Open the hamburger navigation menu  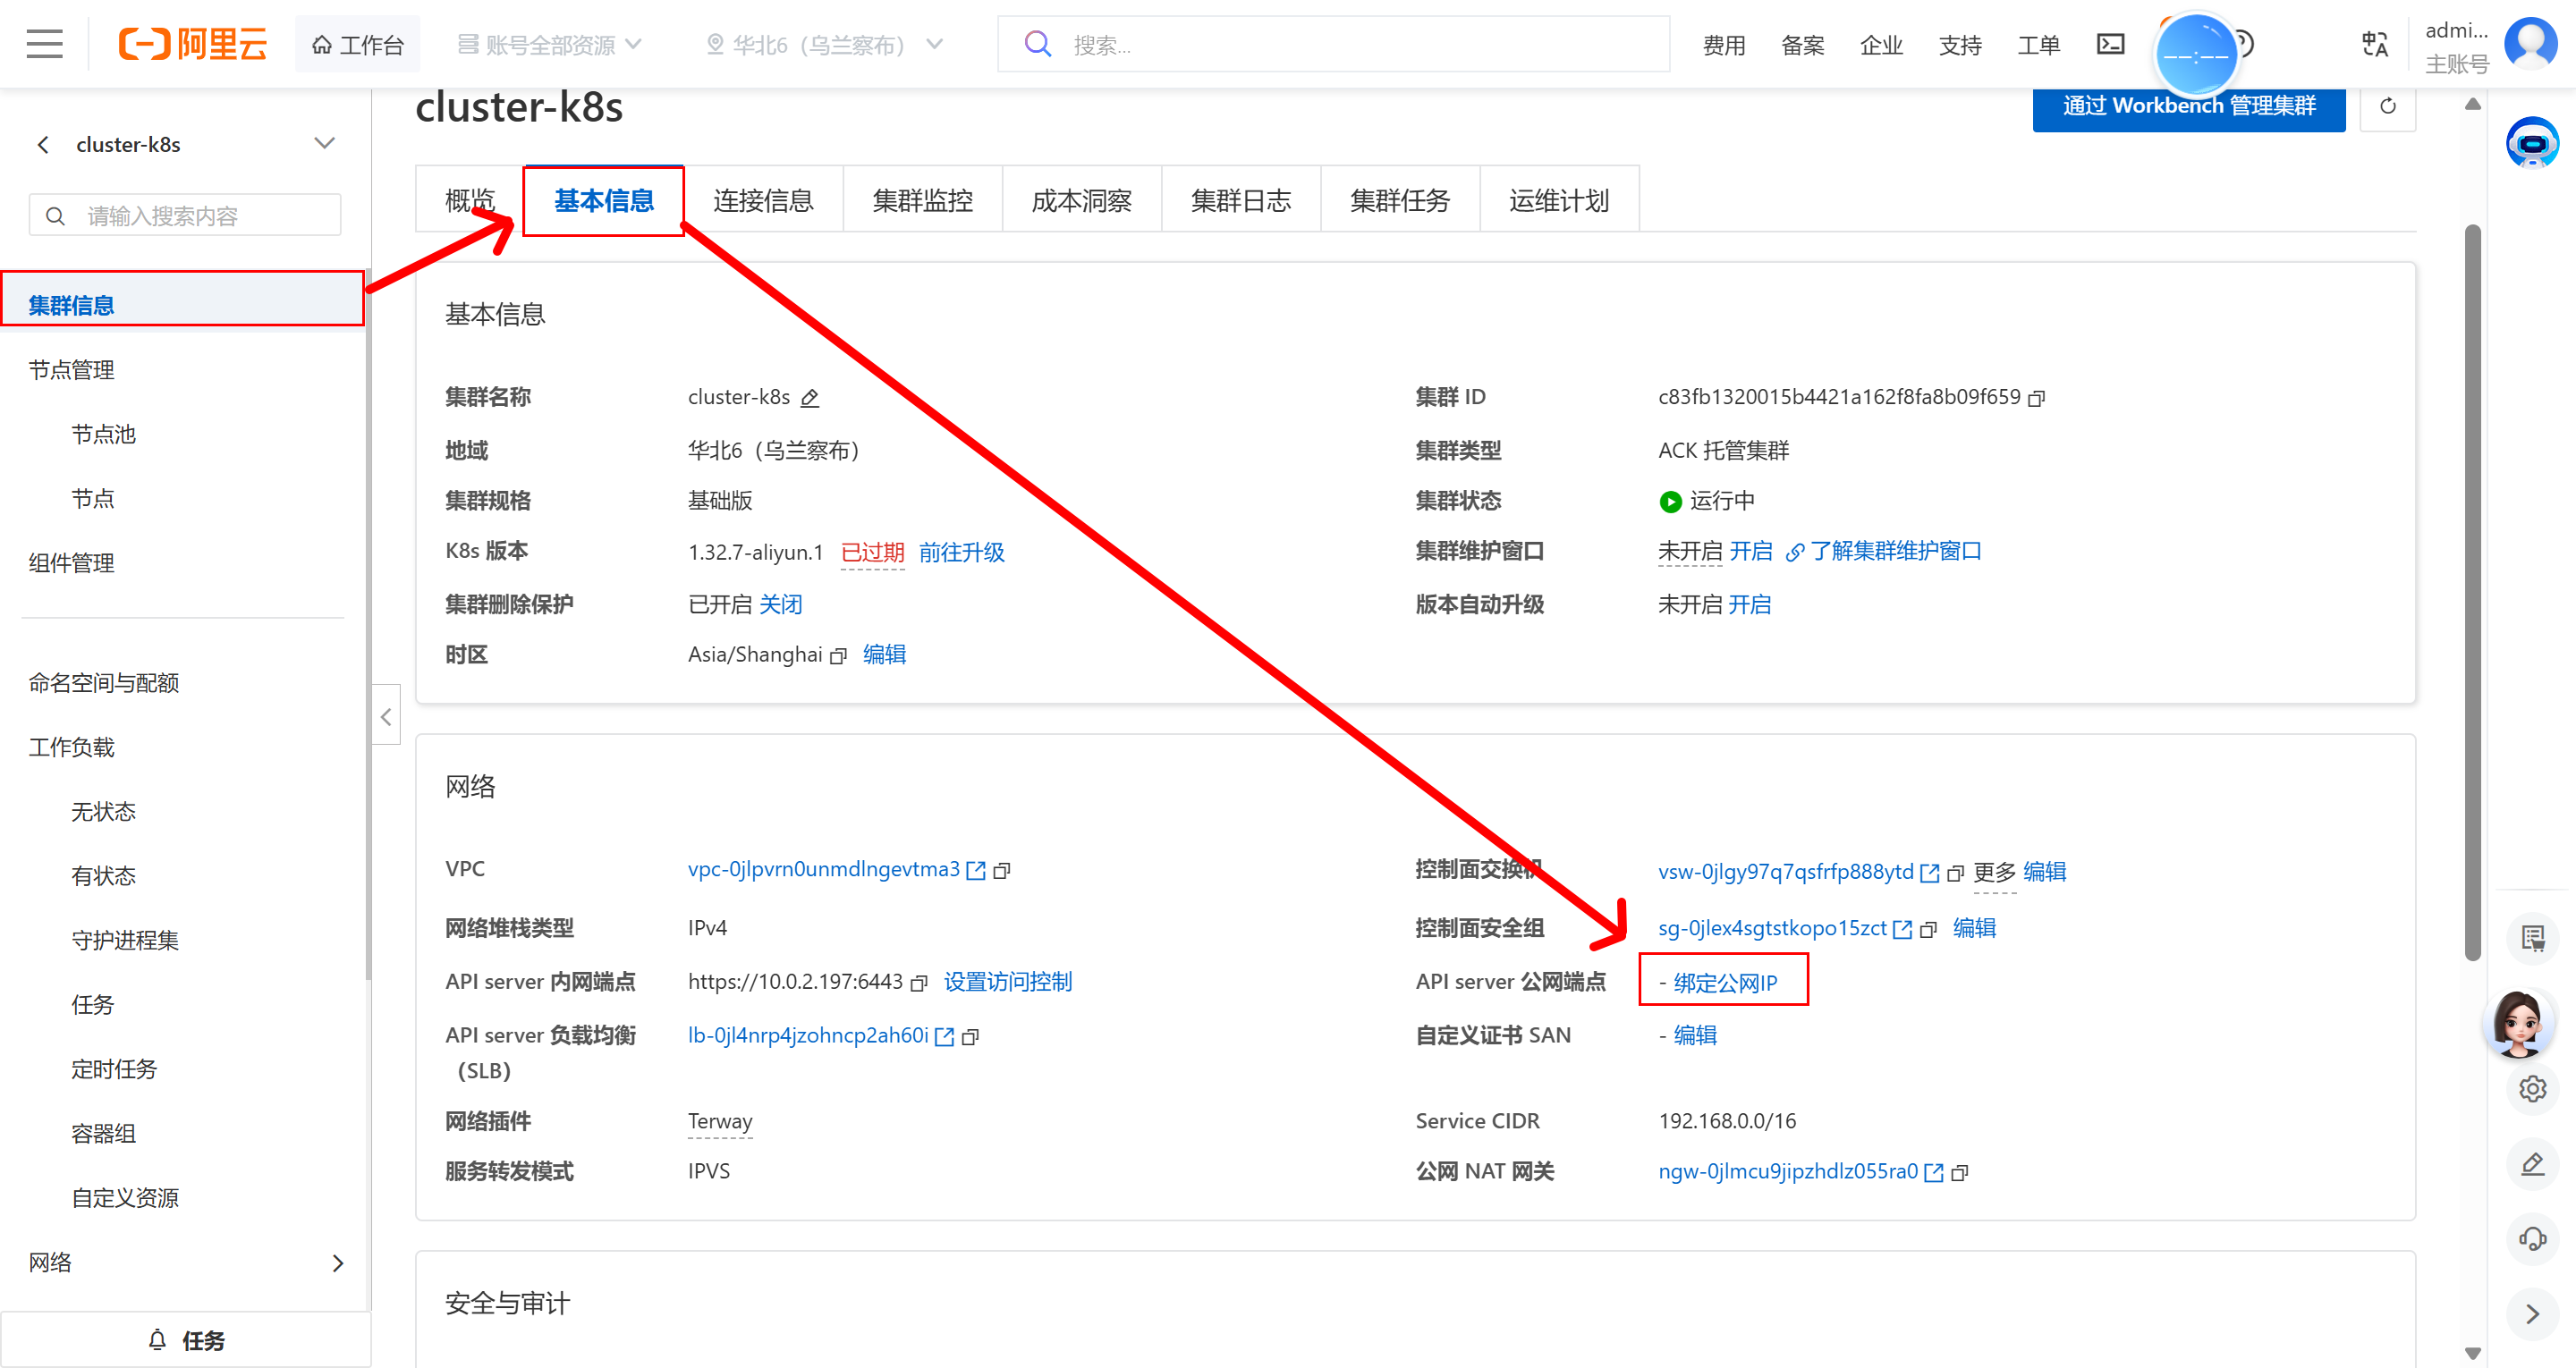44,44
